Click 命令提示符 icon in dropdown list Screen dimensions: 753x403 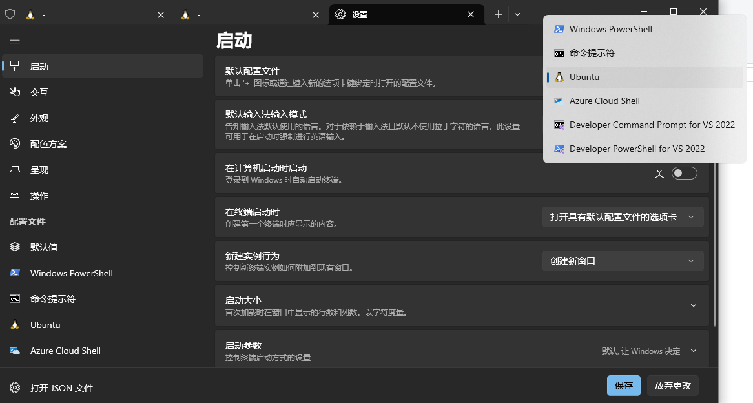click(x=559, y=54)
